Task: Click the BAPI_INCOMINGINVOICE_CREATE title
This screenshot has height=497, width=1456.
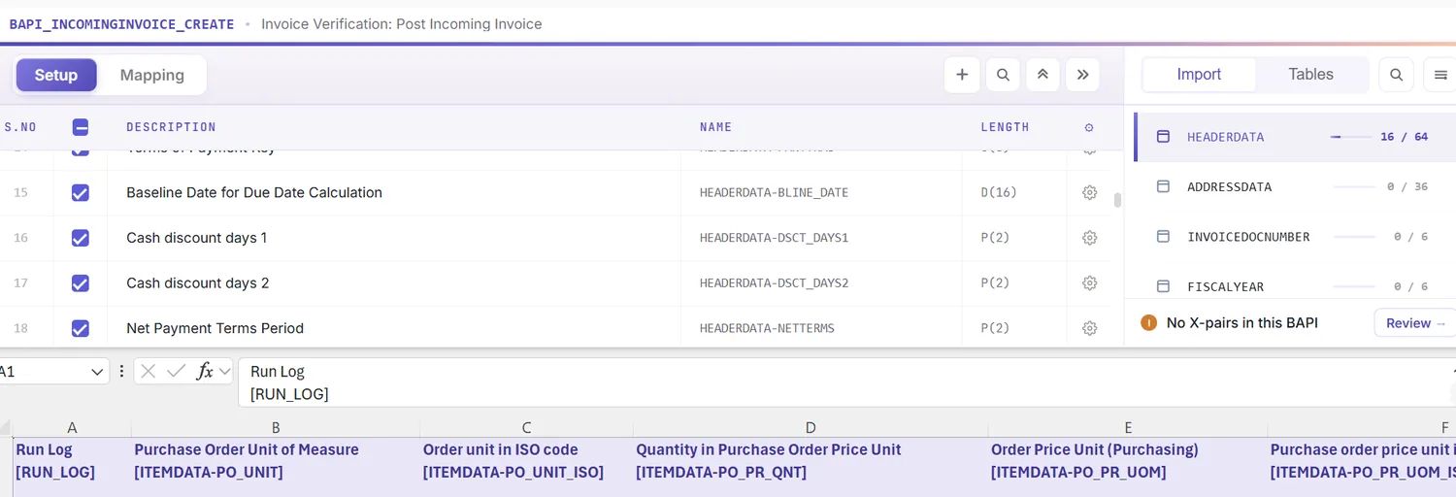Action: 121,24
